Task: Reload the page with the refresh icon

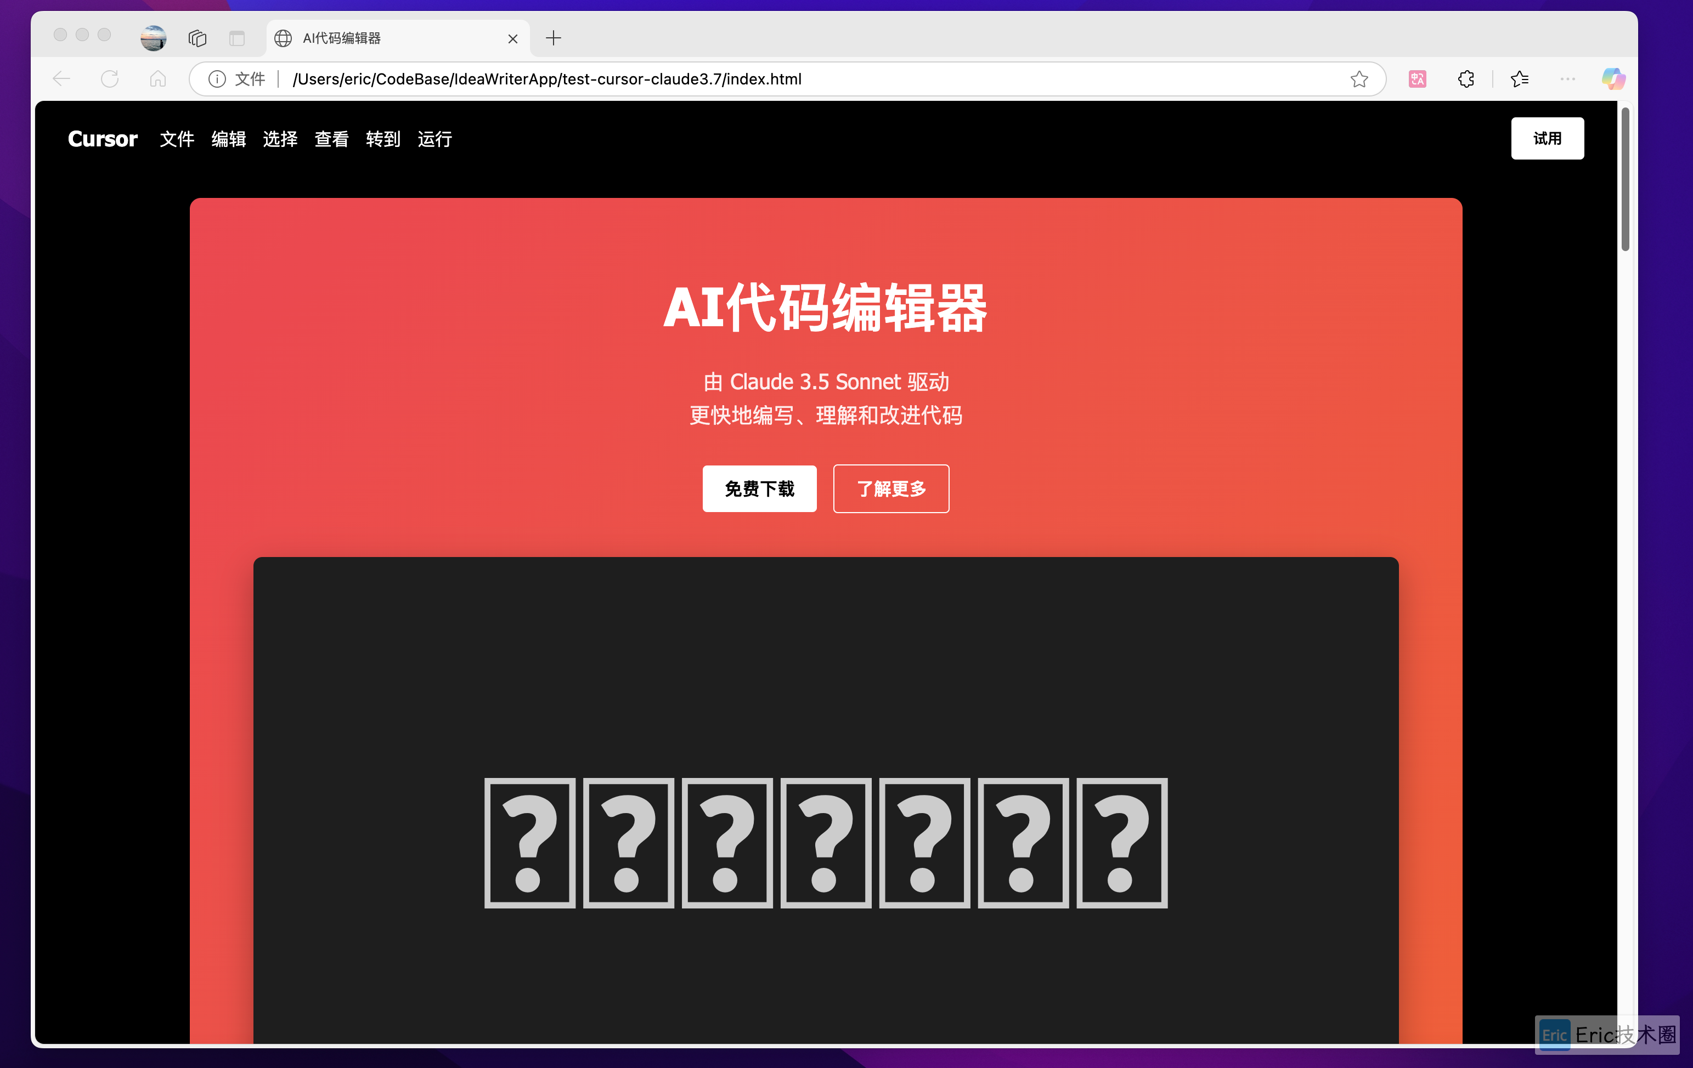Action: click(x=110, y=79)
